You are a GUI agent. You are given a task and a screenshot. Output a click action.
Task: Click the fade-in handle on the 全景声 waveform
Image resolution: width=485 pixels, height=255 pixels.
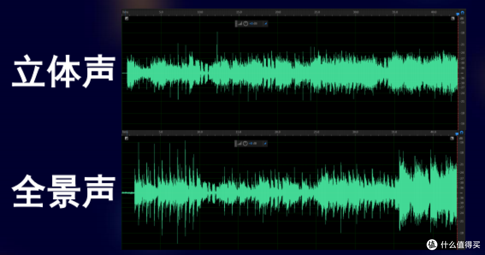(127, 138)
